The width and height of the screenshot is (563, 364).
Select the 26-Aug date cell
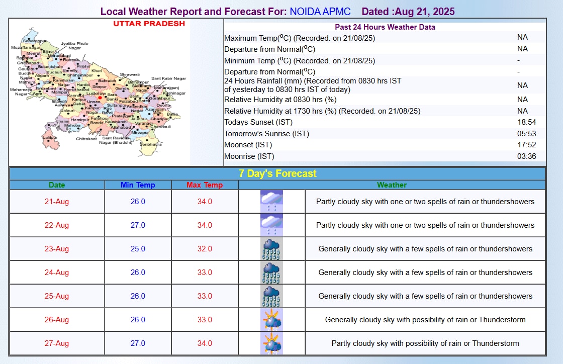coord(57,319)
